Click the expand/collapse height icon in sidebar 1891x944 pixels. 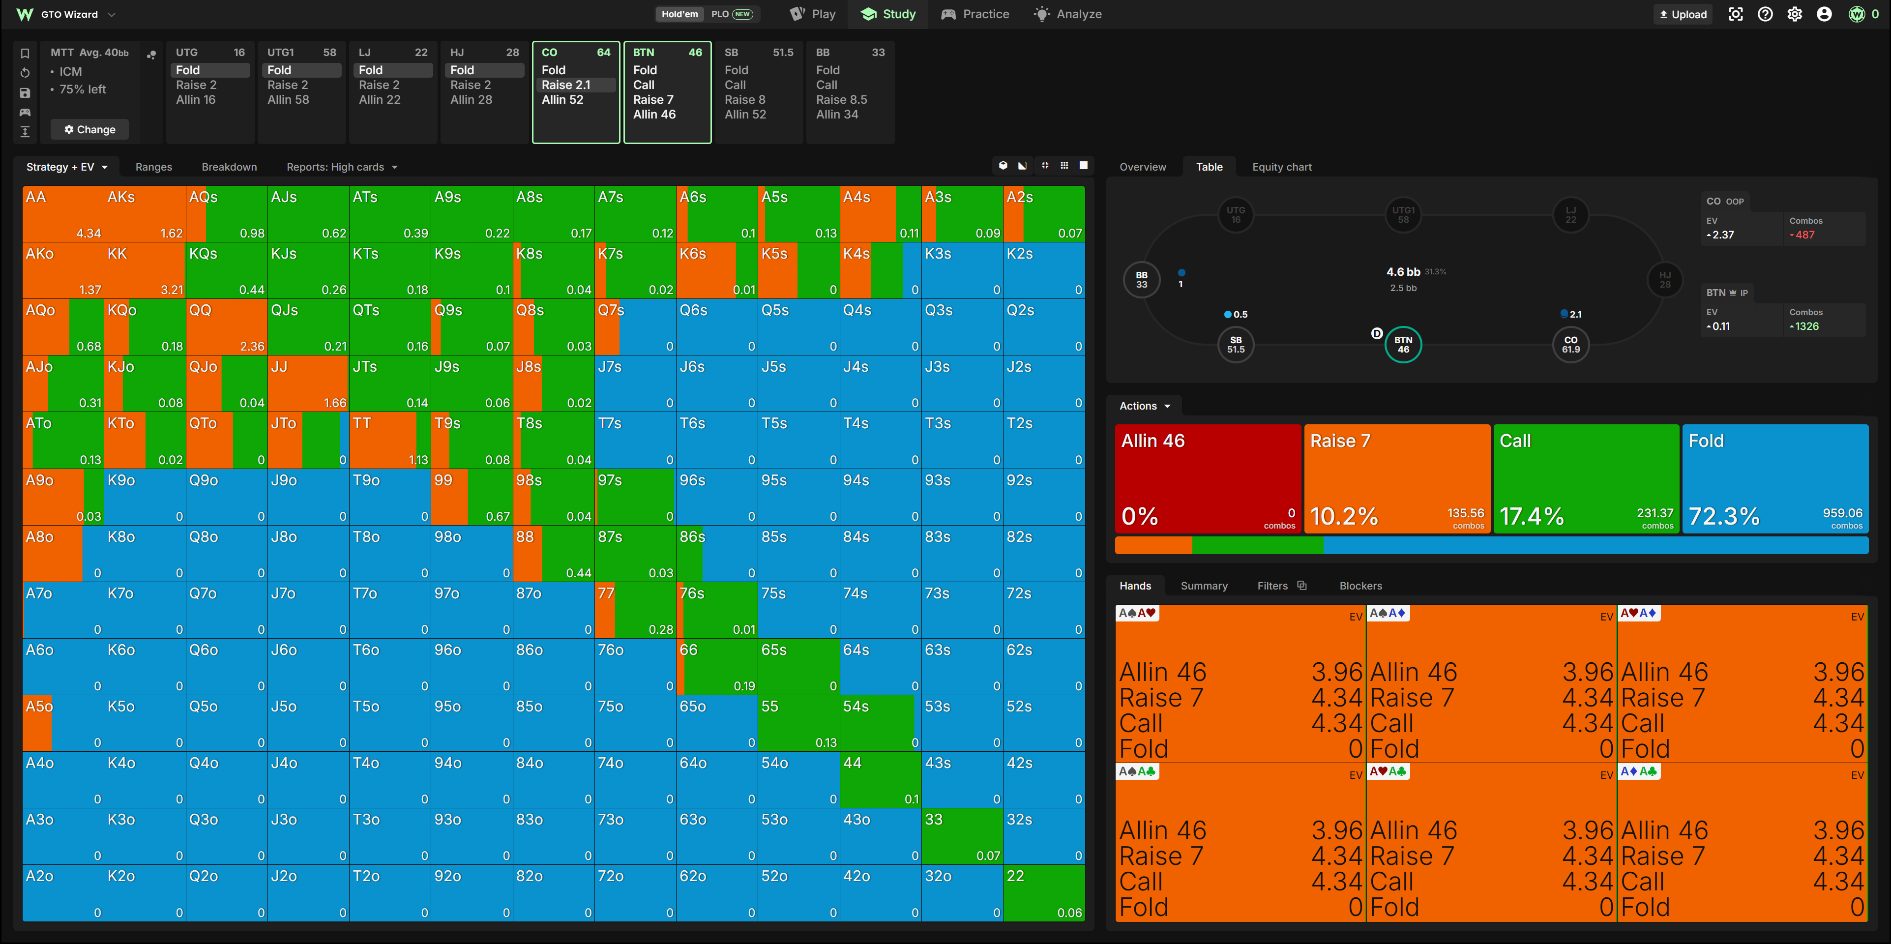[x=25, y=131]
